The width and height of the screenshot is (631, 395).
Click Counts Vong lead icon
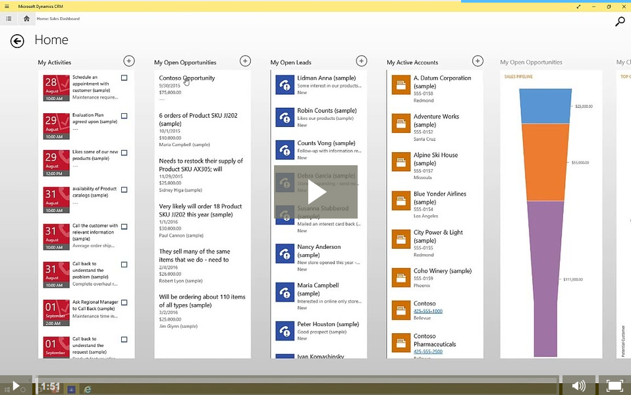click(285, 150)
